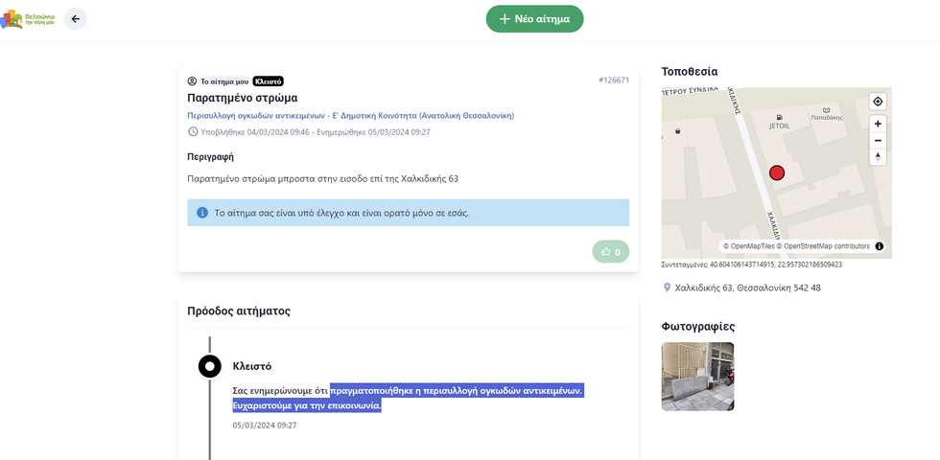Click the thumbs-up vote button

click(x=611, y=251)
